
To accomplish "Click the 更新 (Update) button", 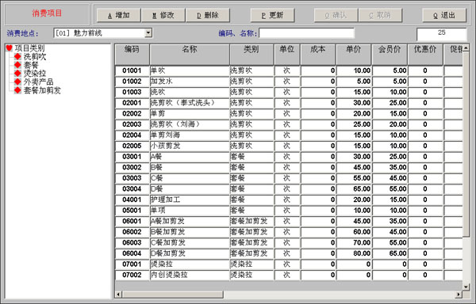I will [272, 15].
